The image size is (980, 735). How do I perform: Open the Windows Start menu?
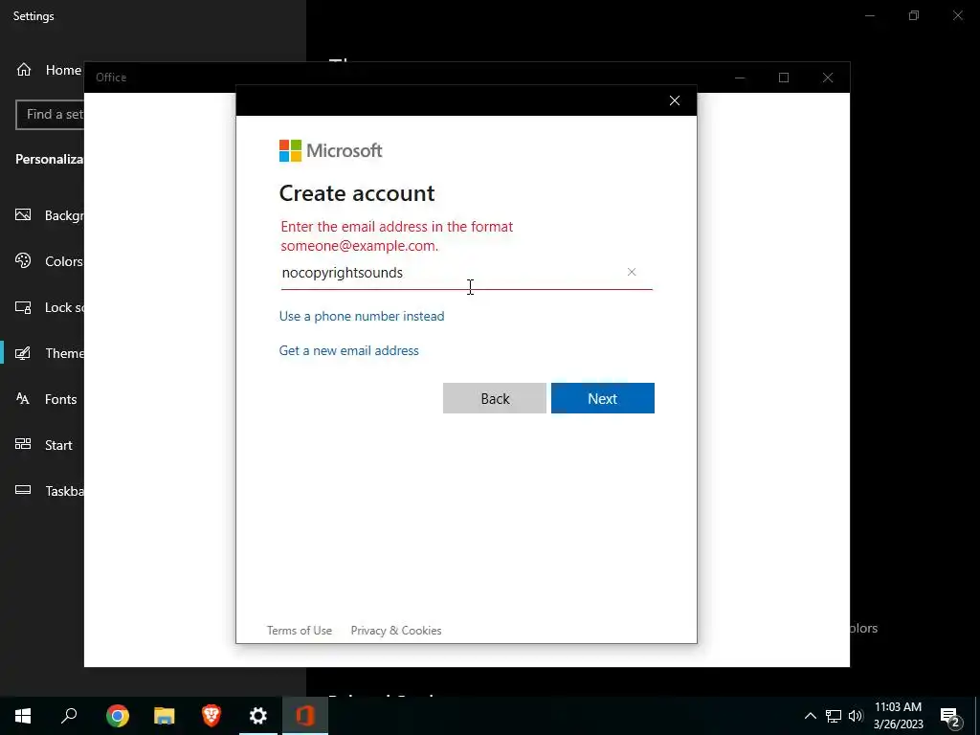point(23,716)
